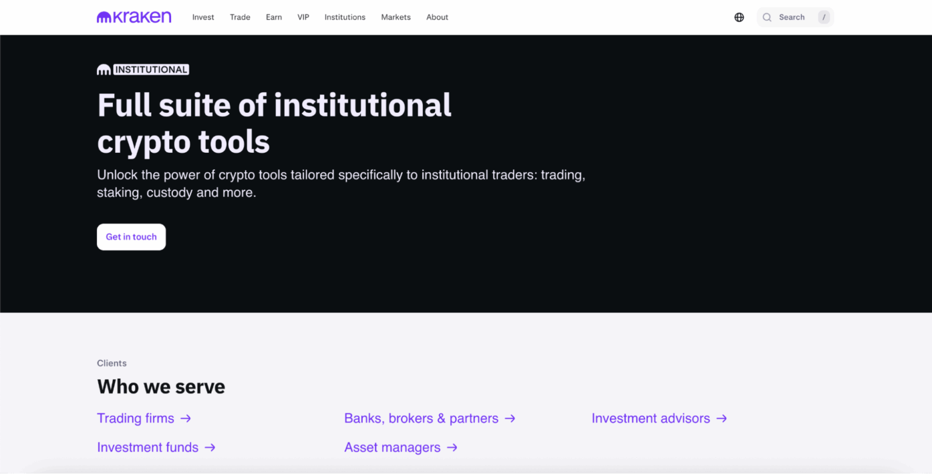Open the Invest menu

click(203, 17)
